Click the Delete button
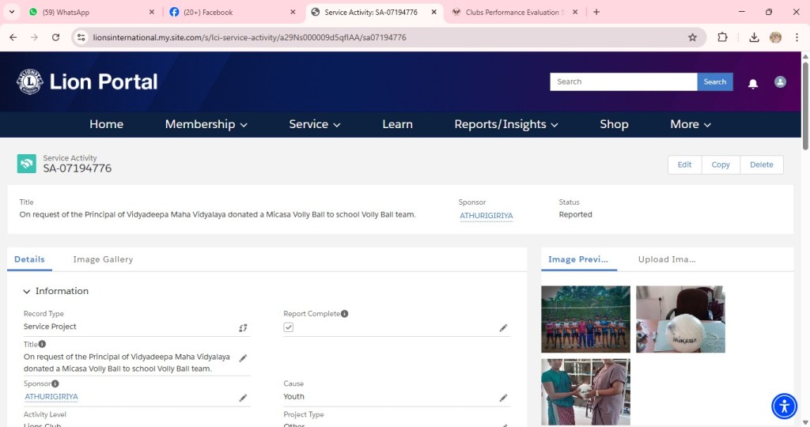This screenshot has height=427, width=810. point(762,164)
